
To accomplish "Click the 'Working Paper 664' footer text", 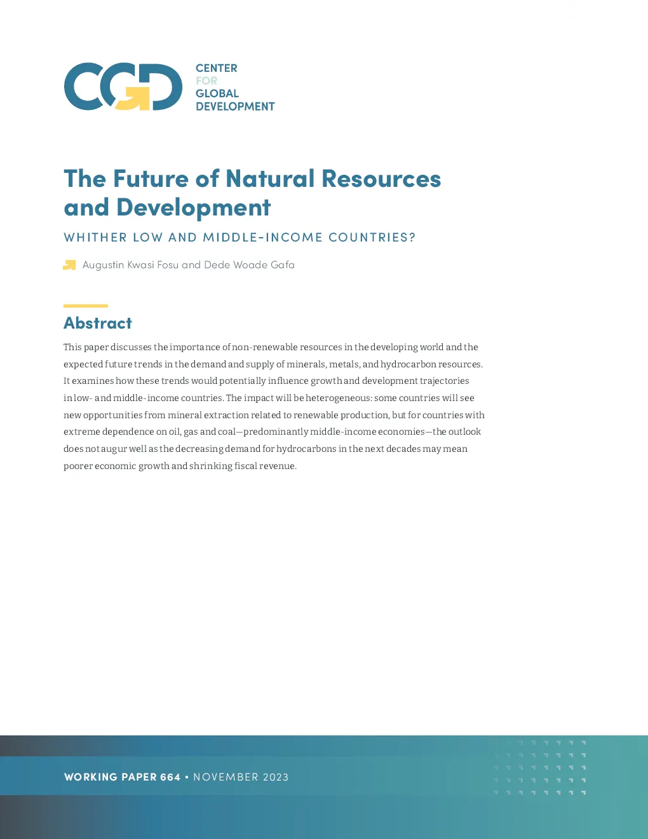I will coord(123,777).
